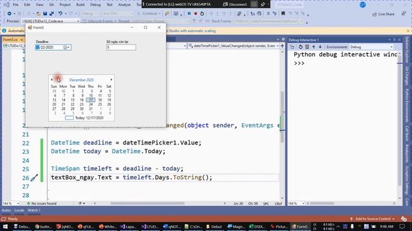This screenshot has width=412, height=231.
Task: Close the yellow information bar
Action: coord(408,31)
